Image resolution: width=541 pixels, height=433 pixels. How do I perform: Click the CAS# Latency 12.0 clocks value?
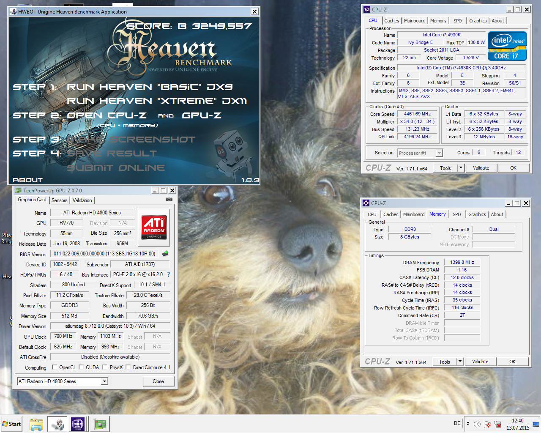462,278
